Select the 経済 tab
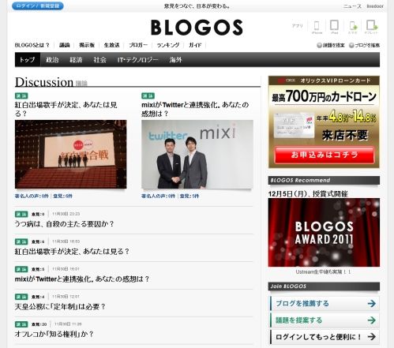 click(x=76, y=60)
